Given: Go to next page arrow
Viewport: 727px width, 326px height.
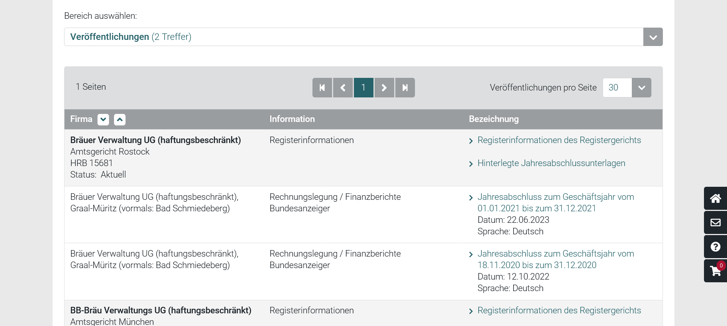Looking at the screenshot, I should point(384,88).
